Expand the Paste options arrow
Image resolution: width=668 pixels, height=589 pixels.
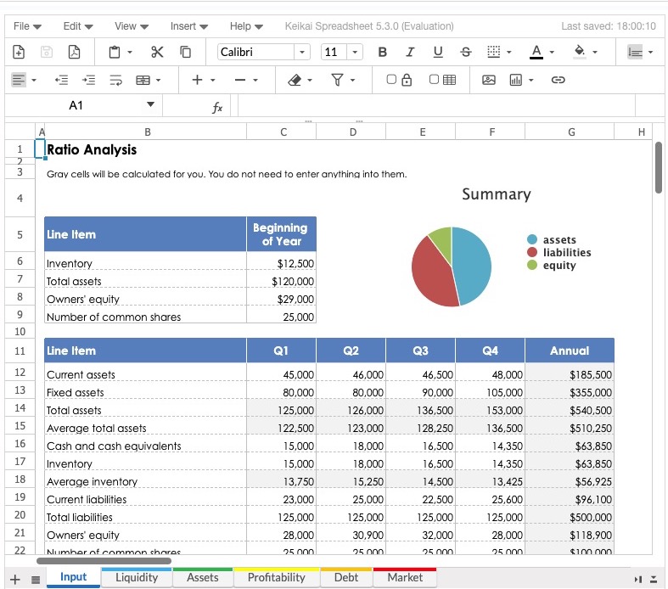pos(130,52)
